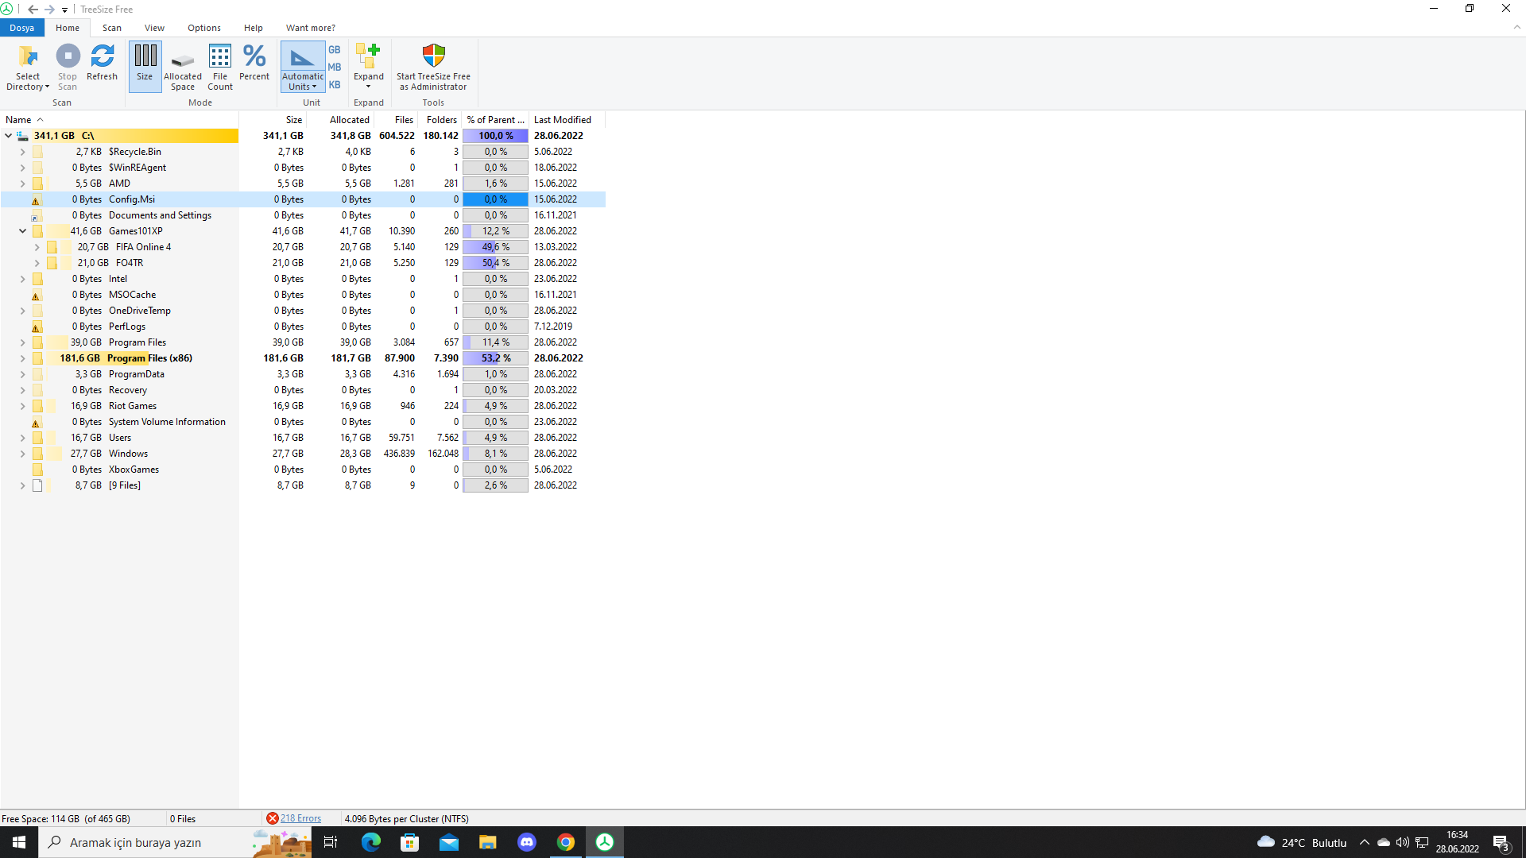The height and width of the screenshot is (858, 1526).
Task: Expand the FIFA Online 4 folder
Action: 37,247
